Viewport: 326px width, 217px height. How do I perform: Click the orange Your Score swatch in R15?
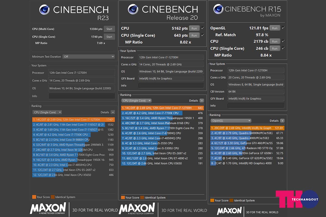click(x=212, y=200)
